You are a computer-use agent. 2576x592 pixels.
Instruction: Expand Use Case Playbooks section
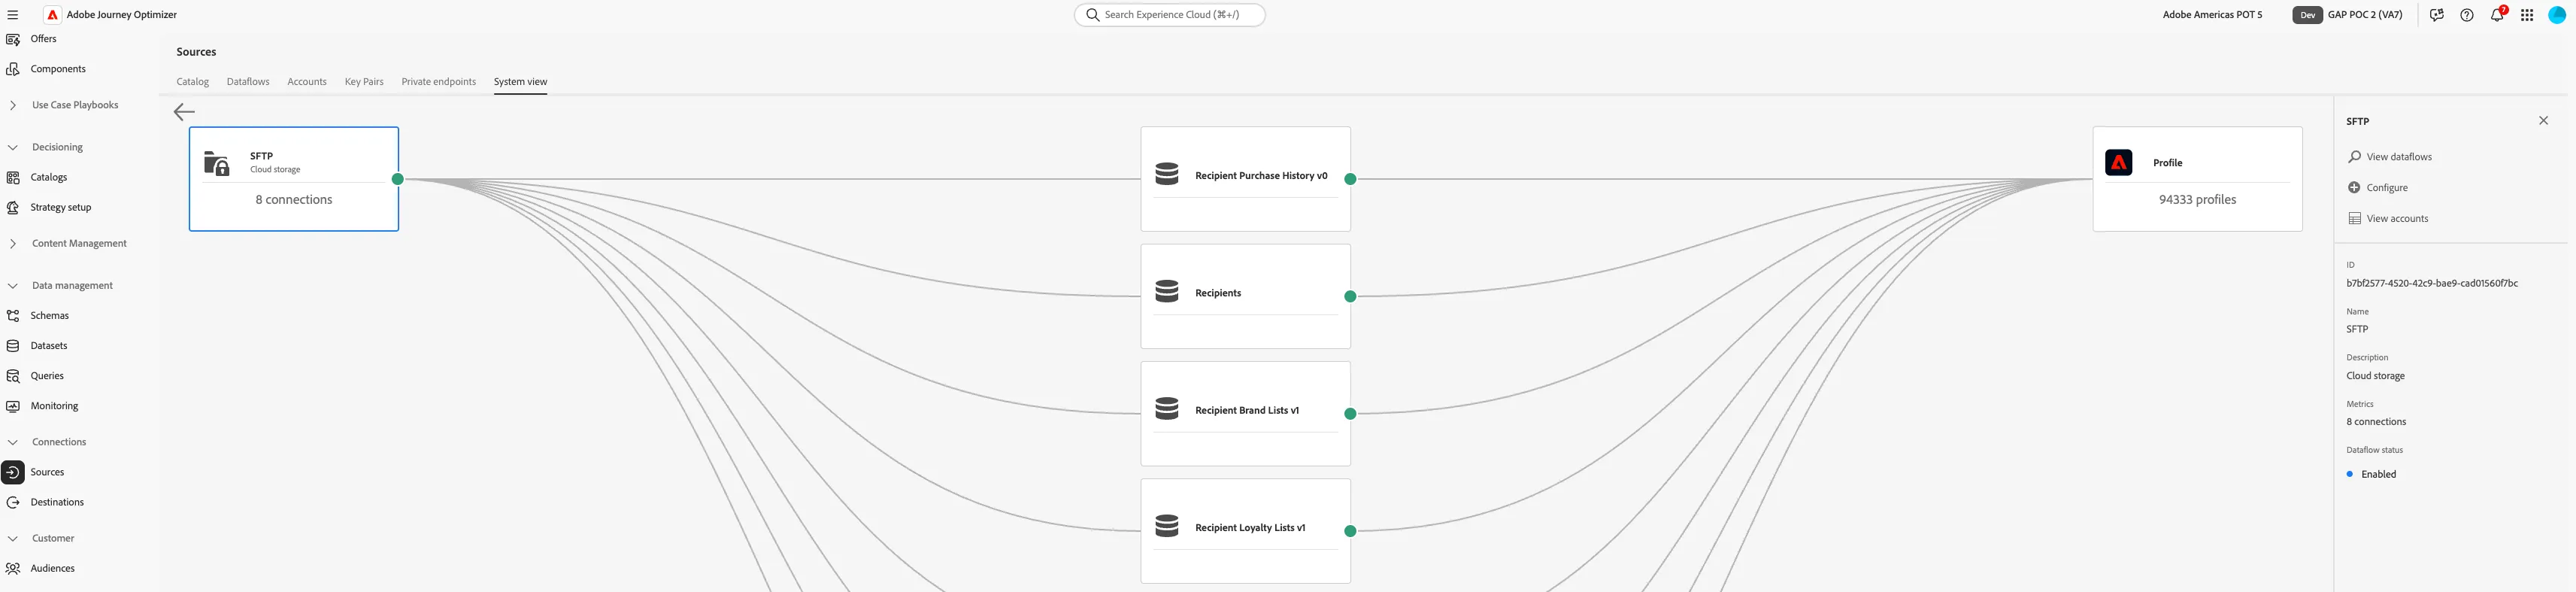[x=13, y=105]
